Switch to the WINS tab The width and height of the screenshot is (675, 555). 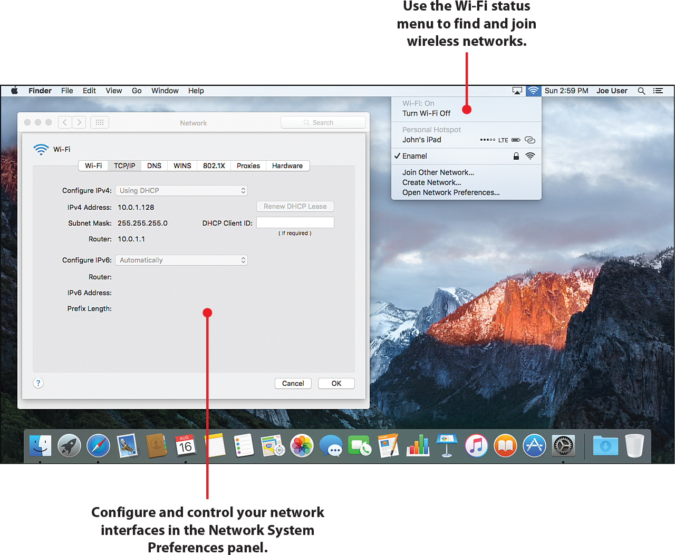pos(182,165)
